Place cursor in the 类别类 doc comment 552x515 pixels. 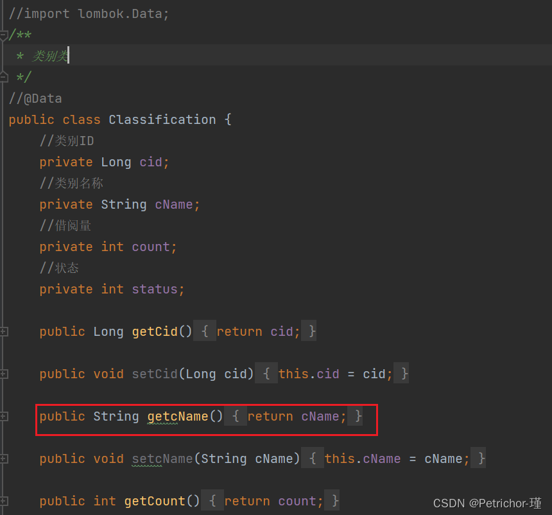tap(50, 56)
